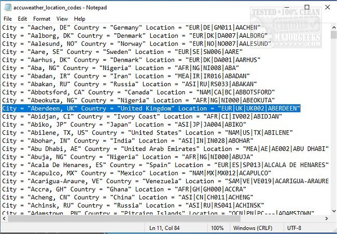Screen dimensions: 337x234
Task: Open the Edit menu
Action: click(22, 19)
